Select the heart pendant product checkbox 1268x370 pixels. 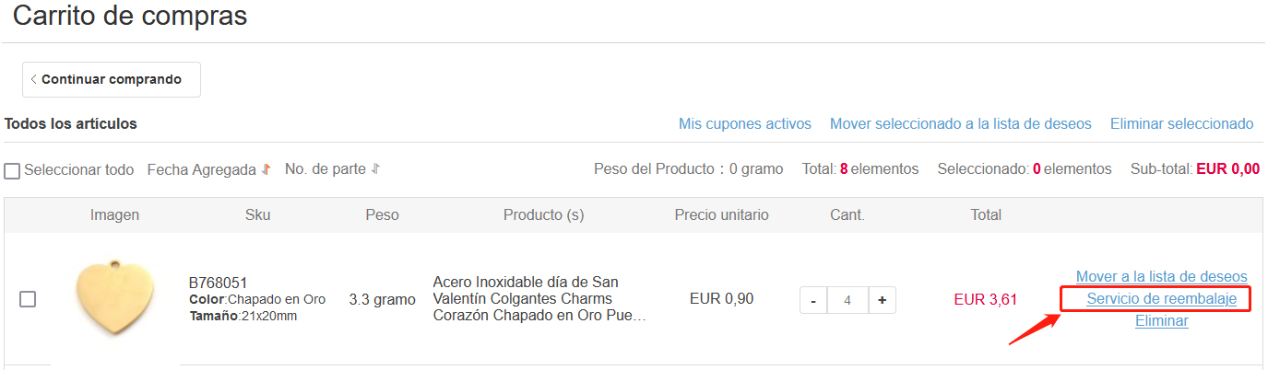click(x=28, y=299)
